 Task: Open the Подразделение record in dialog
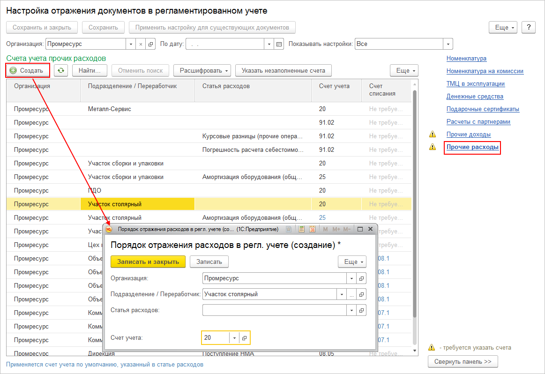point(361,294)
